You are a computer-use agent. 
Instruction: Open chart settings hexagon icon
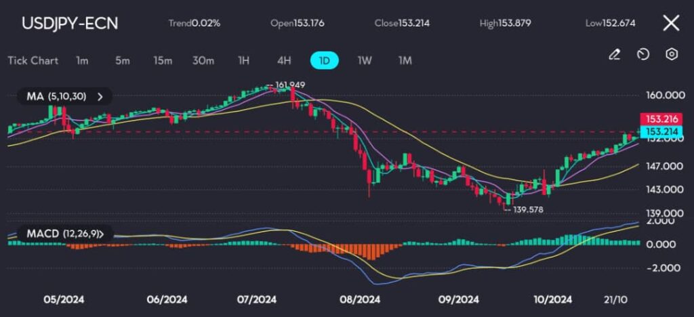pos(672,54)
